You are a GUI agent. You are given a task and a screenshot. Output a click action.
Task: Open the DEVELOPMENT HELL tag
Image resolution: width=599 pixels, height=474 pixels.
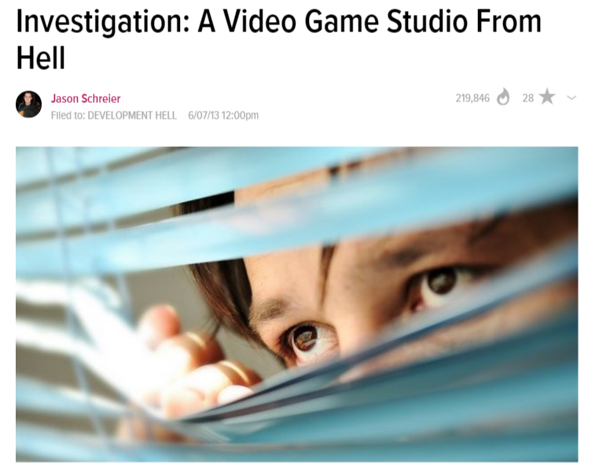(132, 116)
